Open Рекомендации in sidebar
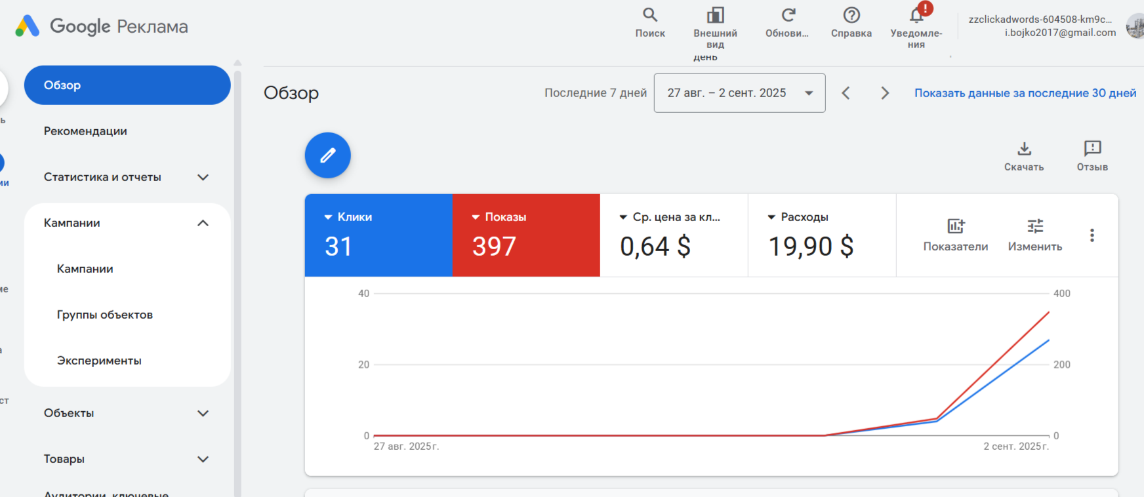The height and width of the screenshot is (497, 1144). pos(86,131)
